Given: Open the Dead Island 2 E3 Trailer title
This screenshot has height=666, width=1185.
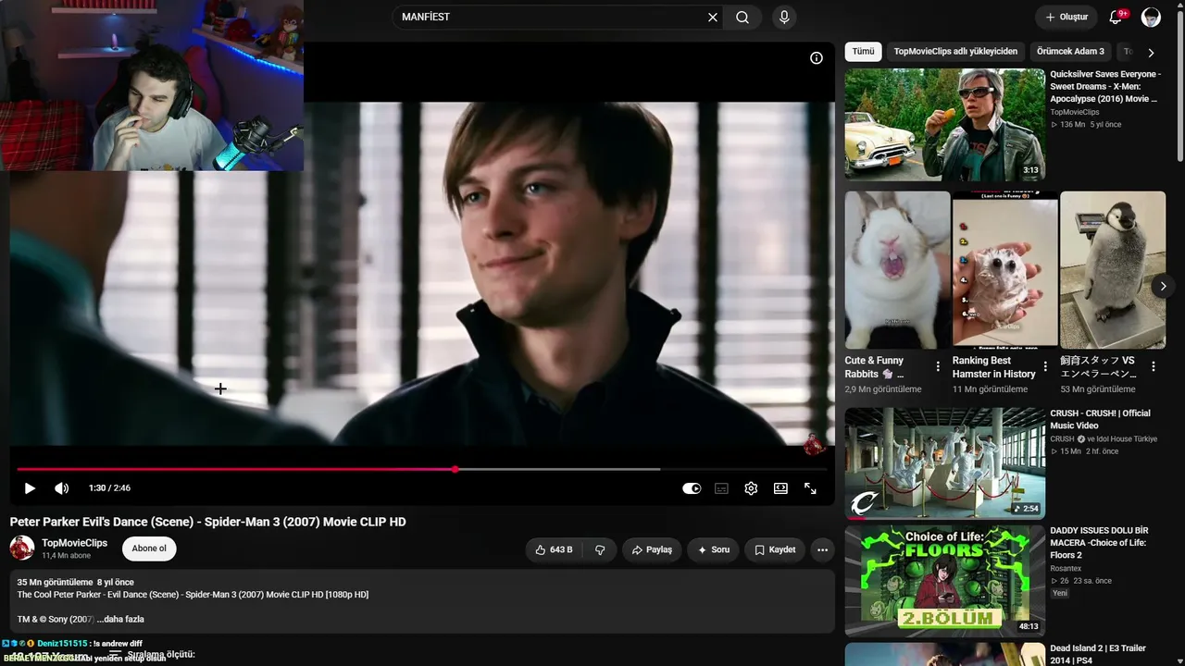Looking at the screenshot, I should [1098, 654].
